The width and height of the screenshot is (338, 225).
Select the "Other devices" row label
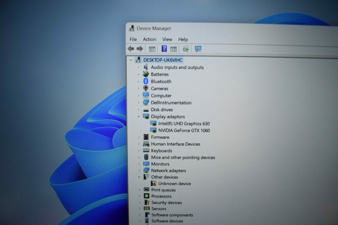pyautogui.click(x=165, y=177)
